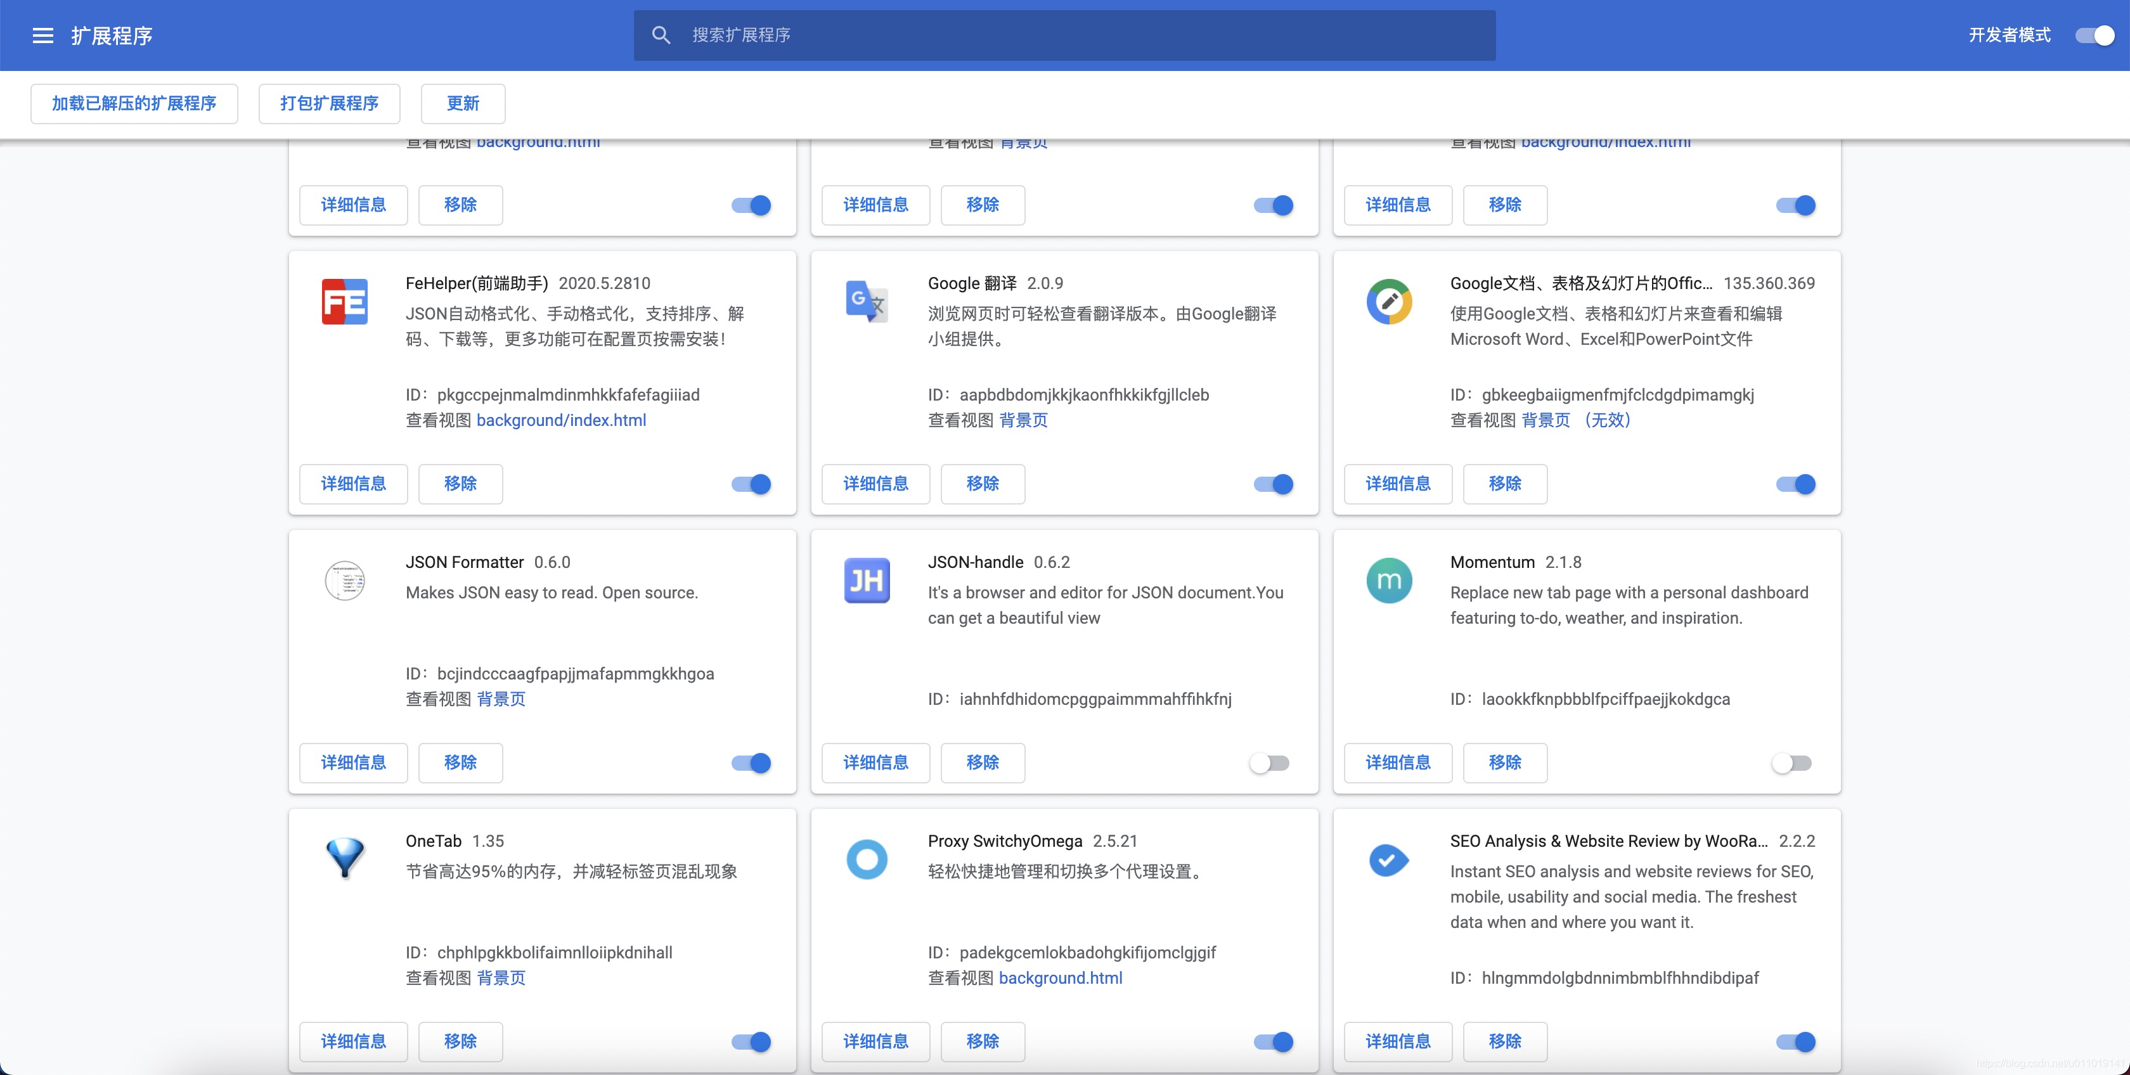
Task: Click the FeHelper extension icon
Action: tap(345, 302)
